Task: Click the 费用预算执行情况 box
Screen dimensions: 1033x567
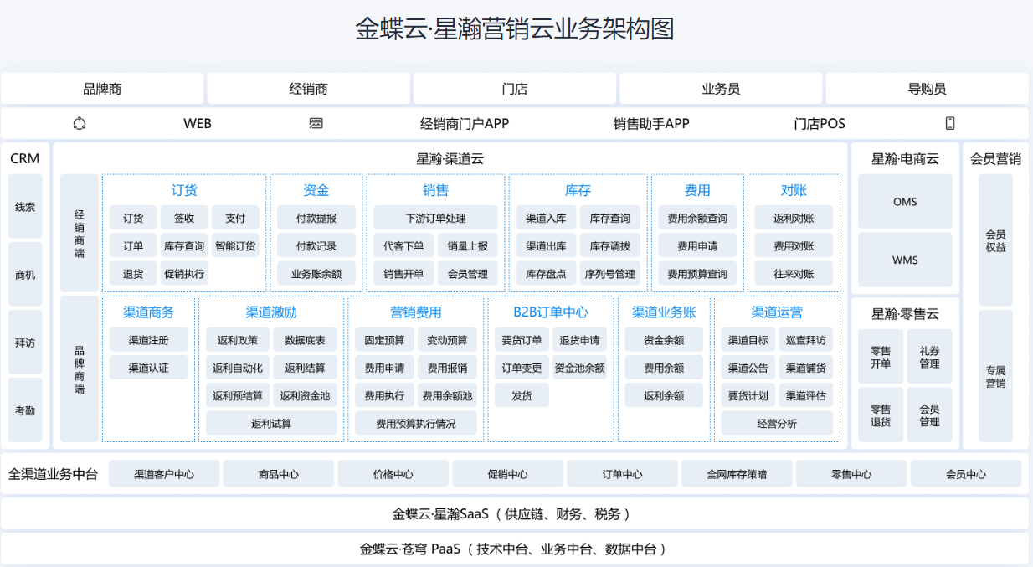Action: (x=416, y=423)
